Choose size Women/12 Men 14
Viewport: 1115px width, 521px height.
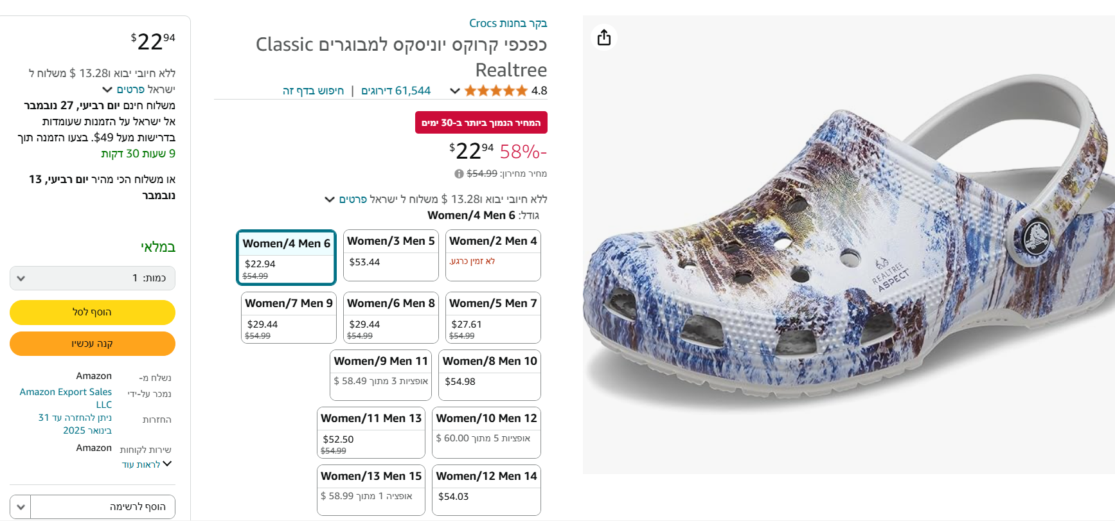point(486,490)
